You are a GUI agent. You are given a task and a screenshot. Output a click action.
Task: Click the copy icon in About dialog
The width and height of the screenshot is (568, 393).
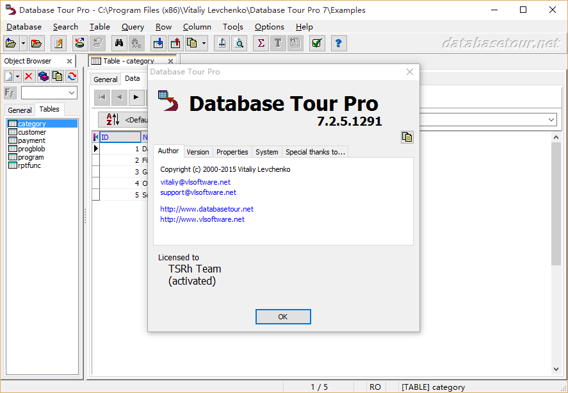[407, 137]
